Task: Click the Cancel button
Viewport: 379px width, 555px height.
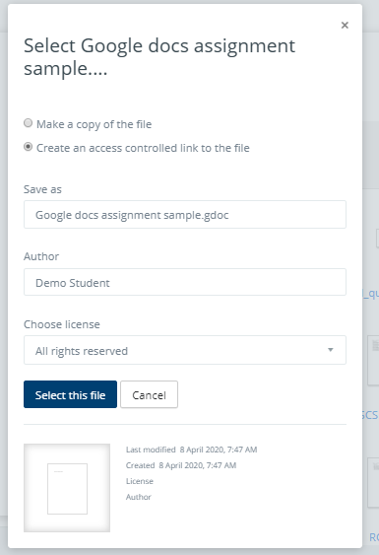Action: coord(149,394)
